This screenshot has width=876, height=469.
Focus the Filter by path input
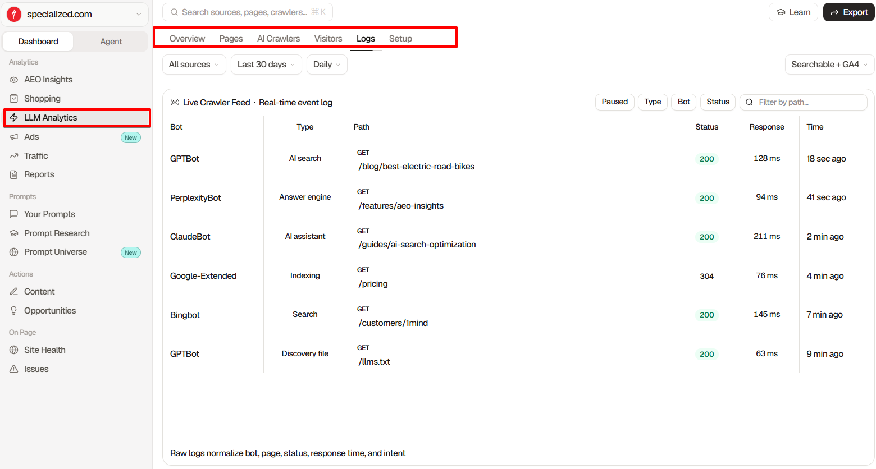coord(804,102)
